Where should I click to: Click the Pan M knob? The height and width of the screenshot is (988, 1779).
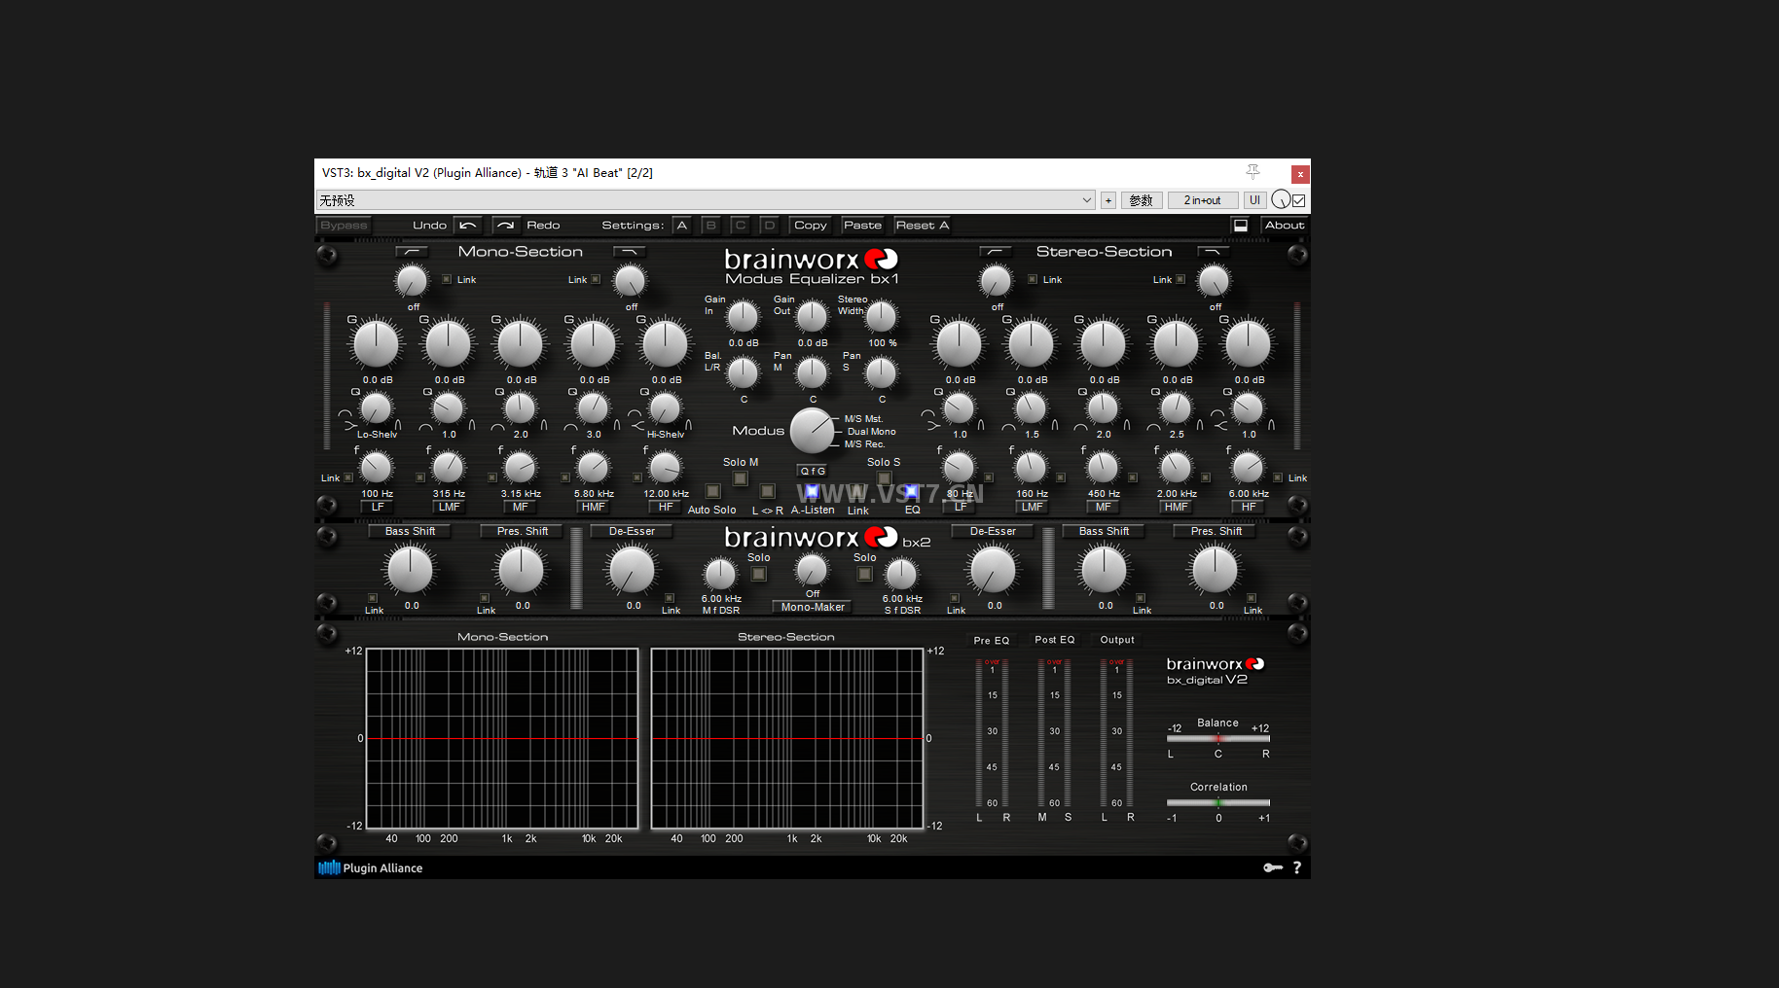click(x=812, y=372)
